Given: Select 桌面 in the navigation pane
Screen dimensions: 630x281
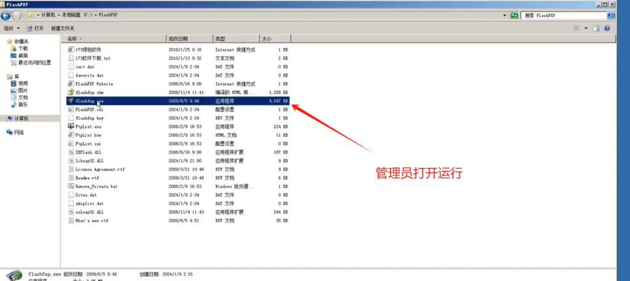Looking at the screenshot, I should point(23,56).
